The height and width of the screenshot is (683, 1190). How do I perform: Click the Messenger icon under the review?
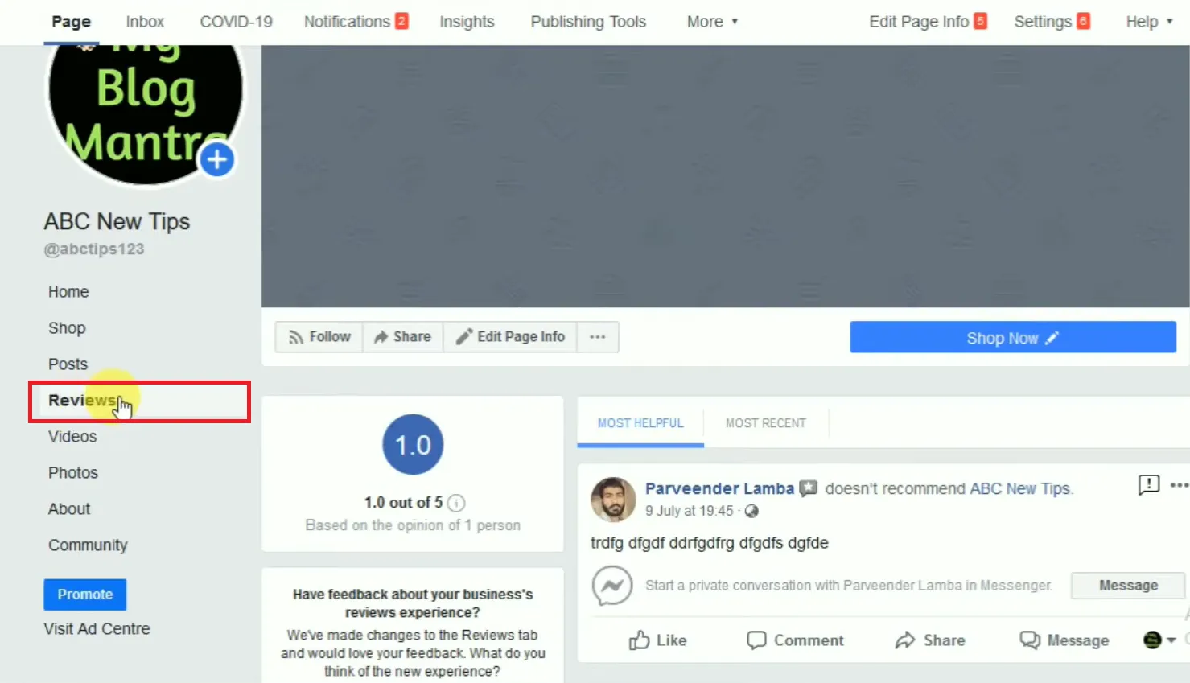point(611,586)
